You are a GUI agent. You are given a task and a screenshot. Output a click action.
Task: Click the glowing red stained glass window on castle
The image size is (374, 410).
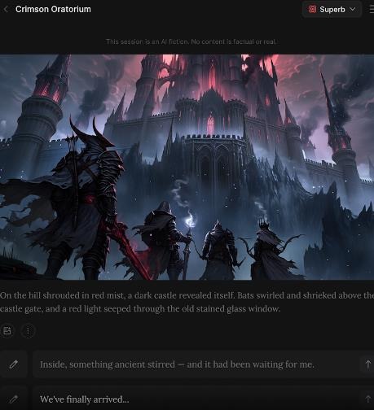(210, 124)
